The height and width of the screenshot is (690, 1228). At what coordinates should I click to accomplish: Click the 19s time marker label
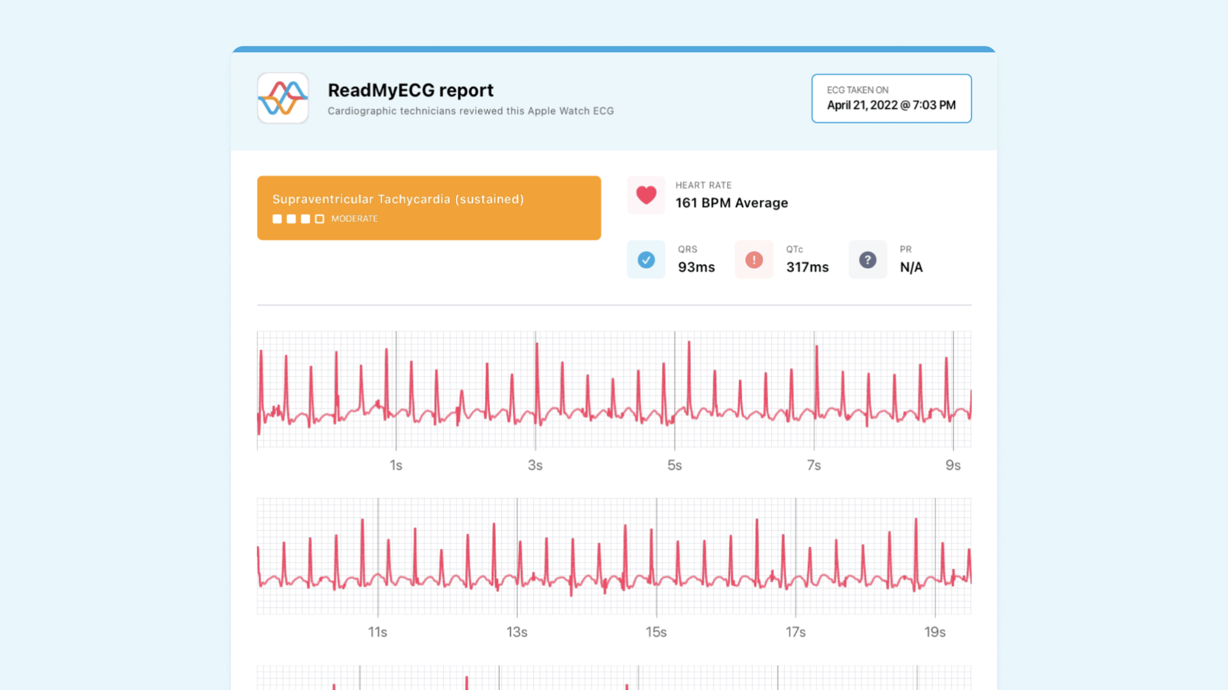pos(935,632)
